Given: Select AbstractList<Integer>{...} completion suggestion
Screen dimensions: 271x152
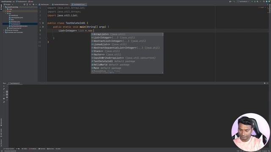Looking at the screenshot, I should tap(127, 41).
